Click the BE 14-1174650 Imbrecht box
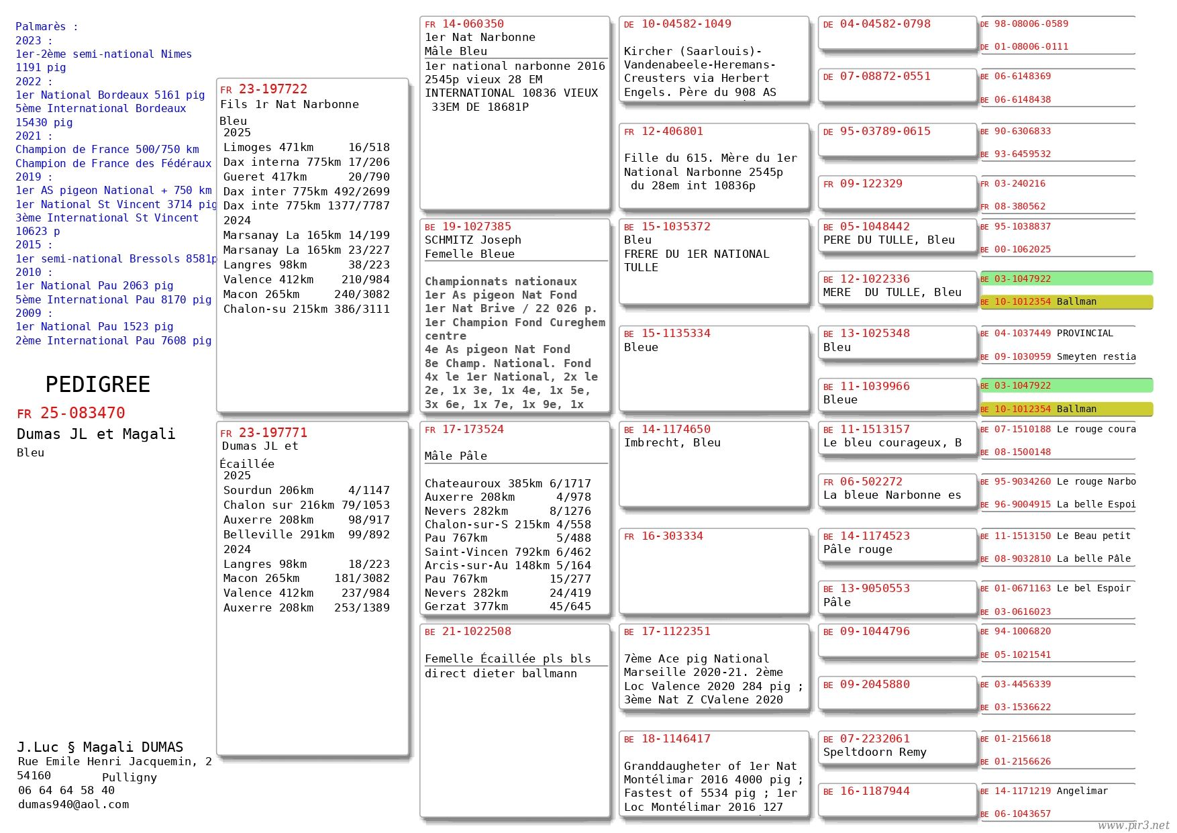This screenshot has height=833, width=1177. coord(713,464)
